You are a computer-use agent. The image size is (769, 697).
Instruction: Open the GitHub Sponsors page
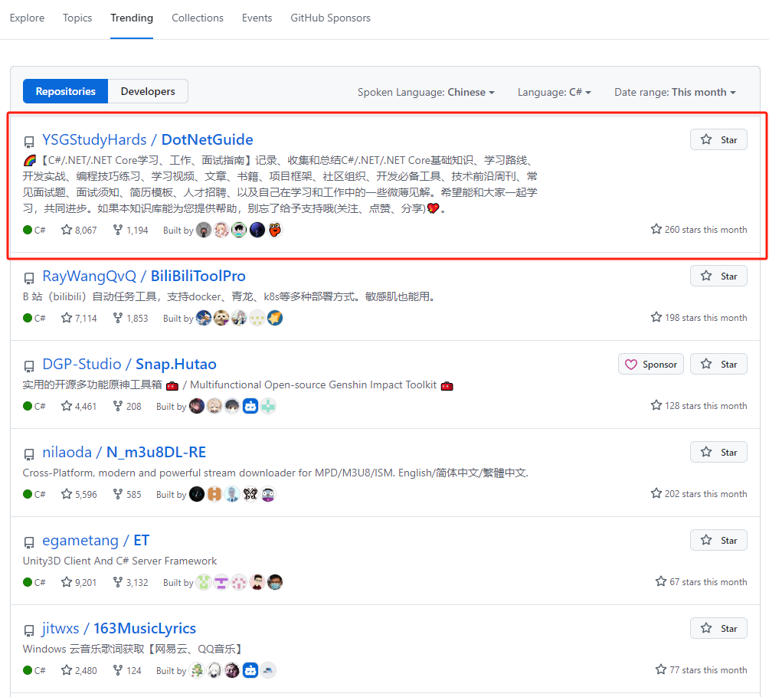[x=330, y=18]
